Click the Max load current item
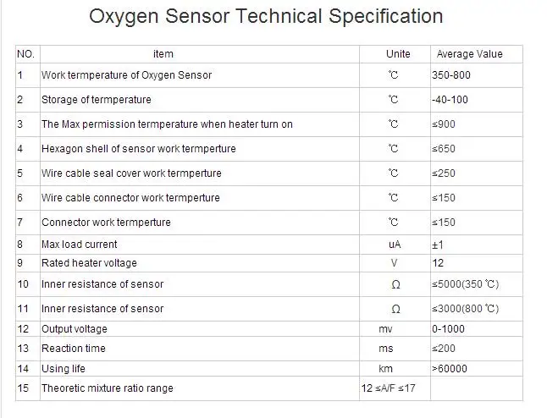The width and height of the screenshot is (547, 418). [x=80, y=245]
